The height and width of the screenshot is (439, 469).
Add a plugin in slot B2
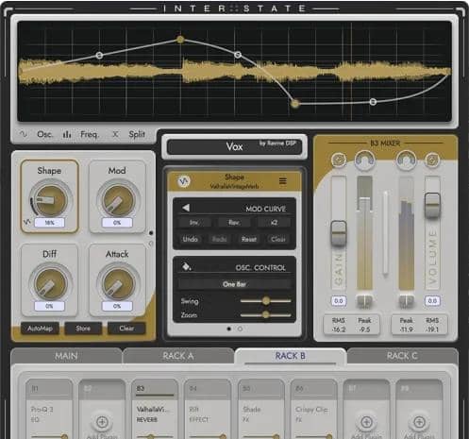pyautogui.click(x=102, y=422)
